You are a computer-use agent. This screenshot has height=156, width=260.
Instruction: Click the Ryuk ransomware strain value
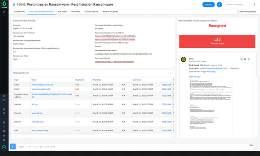15,59
